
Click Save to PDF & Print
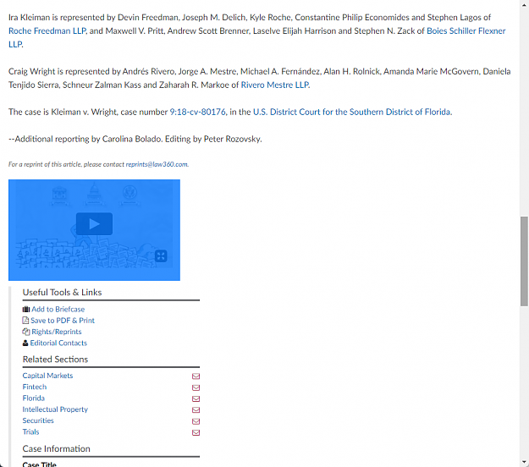(x=63, y=321)
